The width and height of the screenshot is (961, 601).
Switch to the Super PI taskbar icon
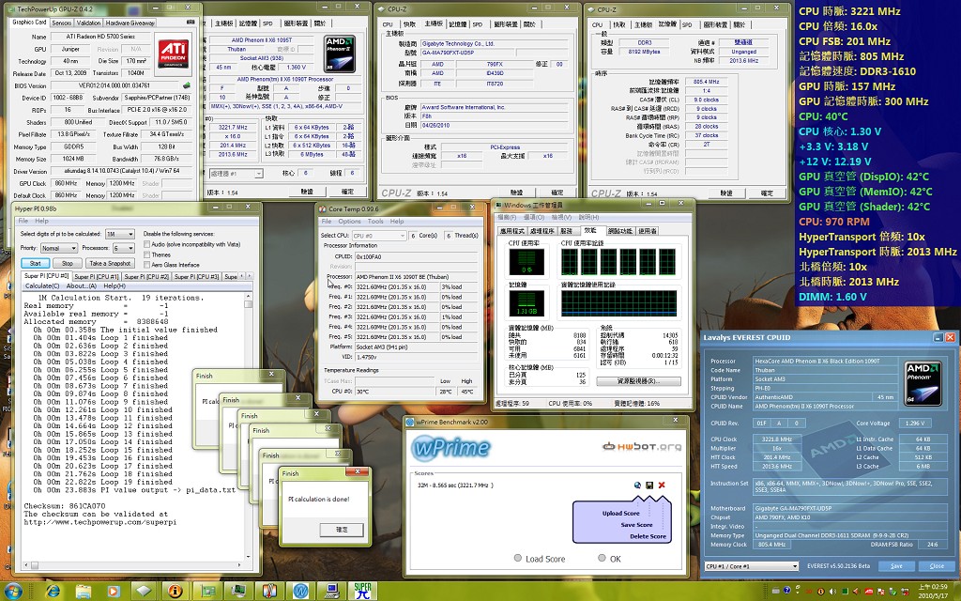(363, 591)
